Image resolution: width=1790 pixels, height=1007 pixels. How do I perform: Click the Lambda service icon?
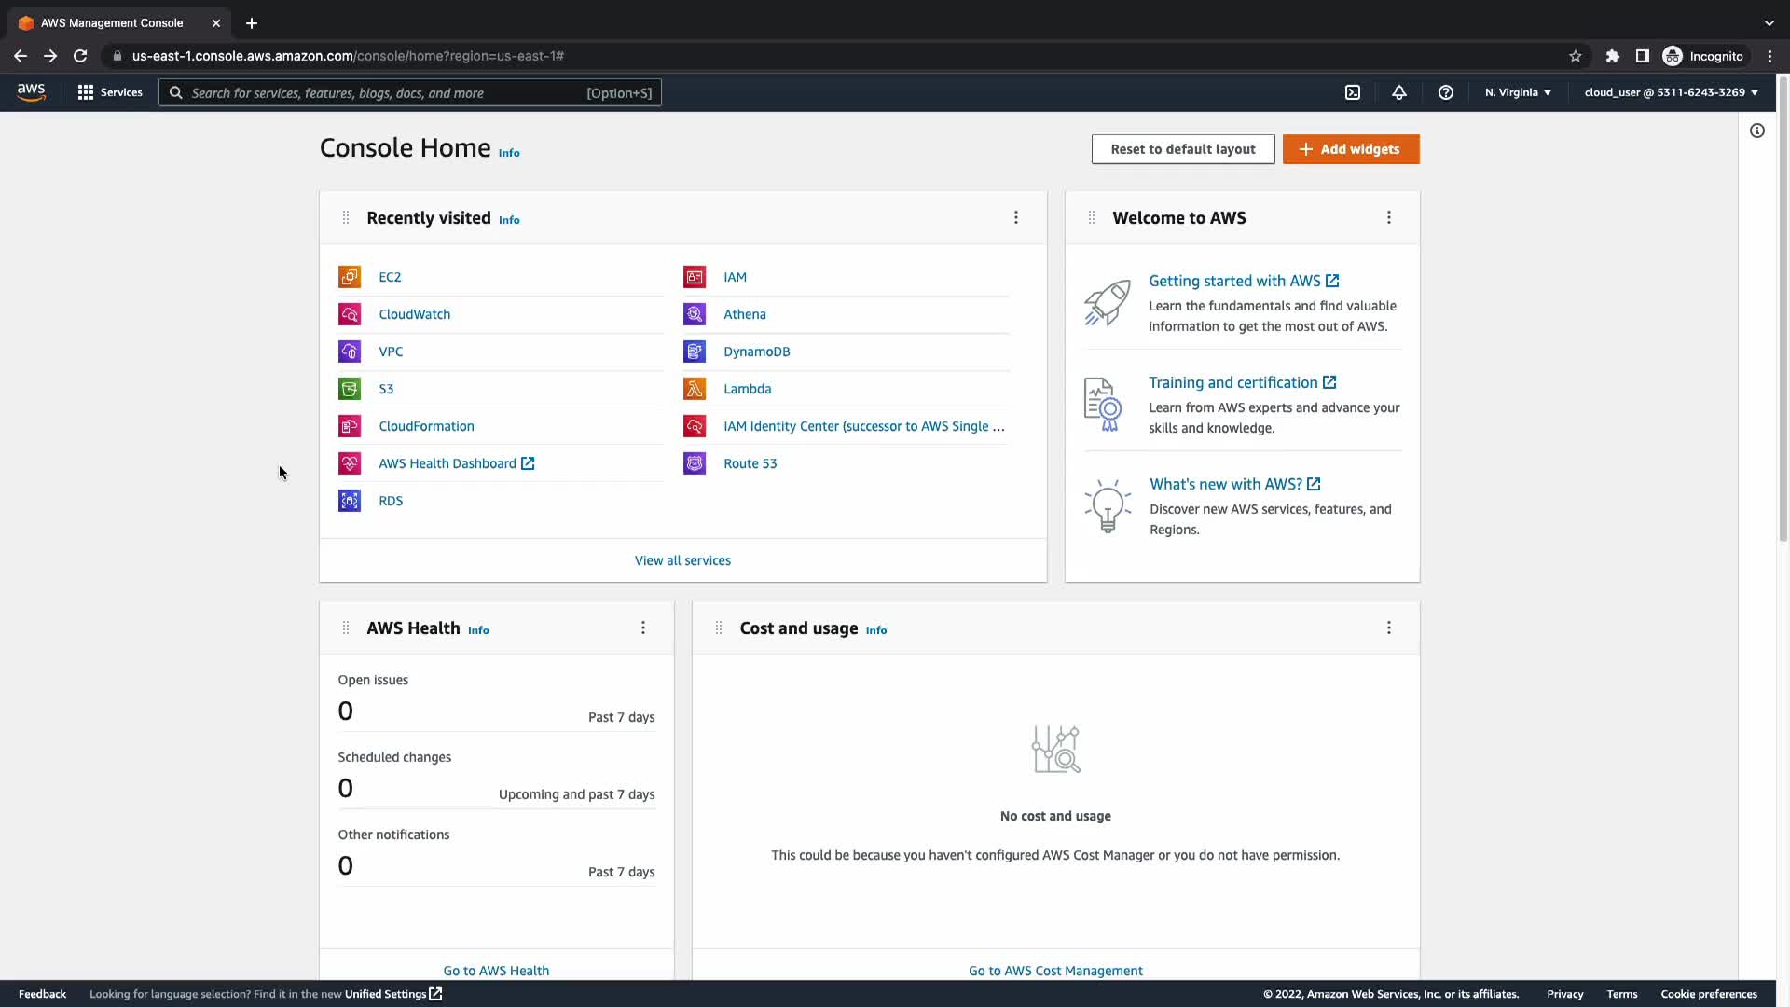point(695,389)
